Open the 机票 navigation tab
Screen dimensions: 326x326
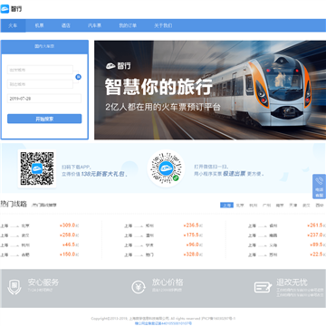click(x=39, y=25)
